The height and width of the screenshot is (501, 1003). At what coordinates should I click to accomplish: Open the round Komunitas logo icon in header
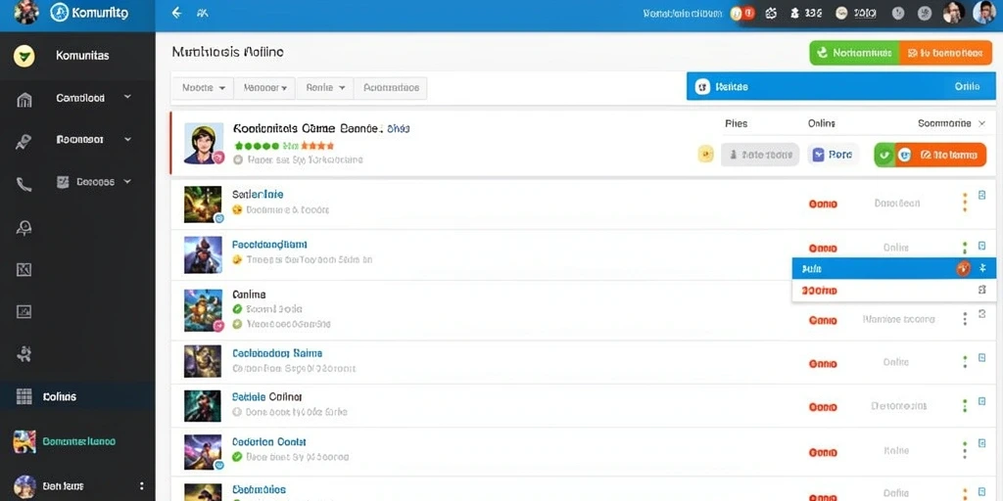coord(60,12)
